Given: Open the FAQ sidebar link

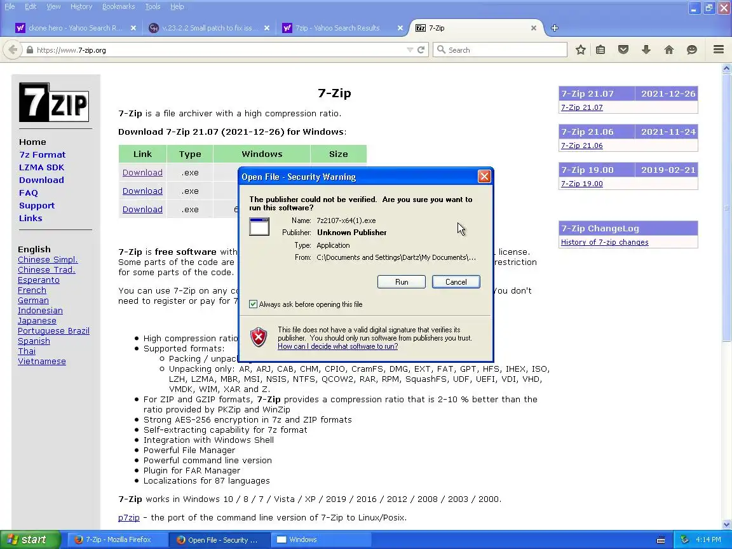Looking at the screenshot, I should pyautogui.click(x=29, y=193).
